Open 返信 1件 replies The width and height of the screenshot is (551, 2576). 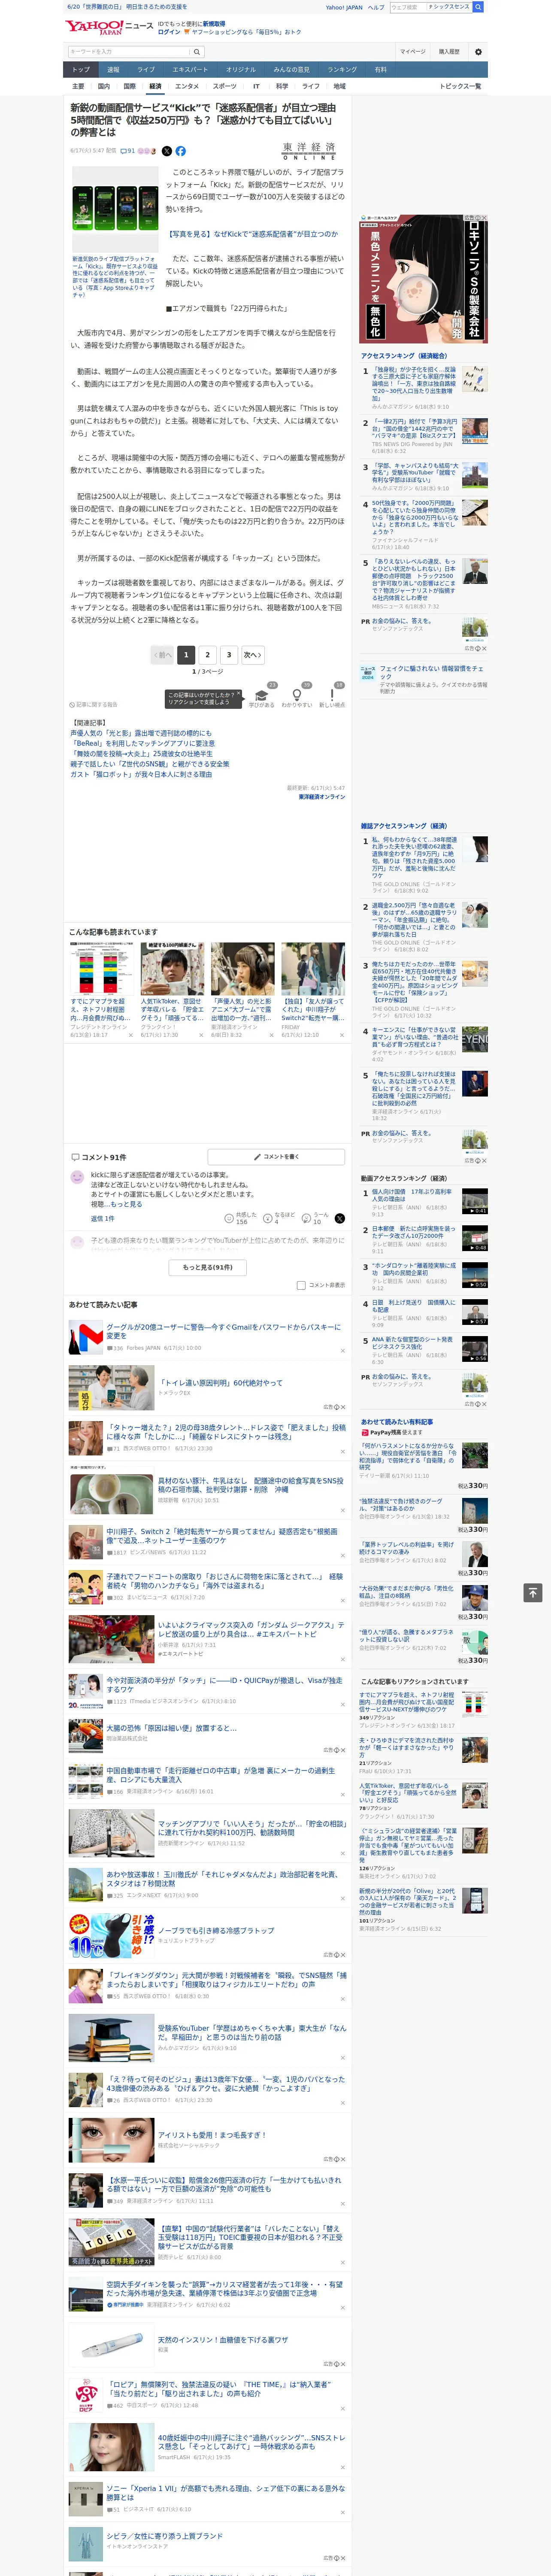click(102, 1218)
